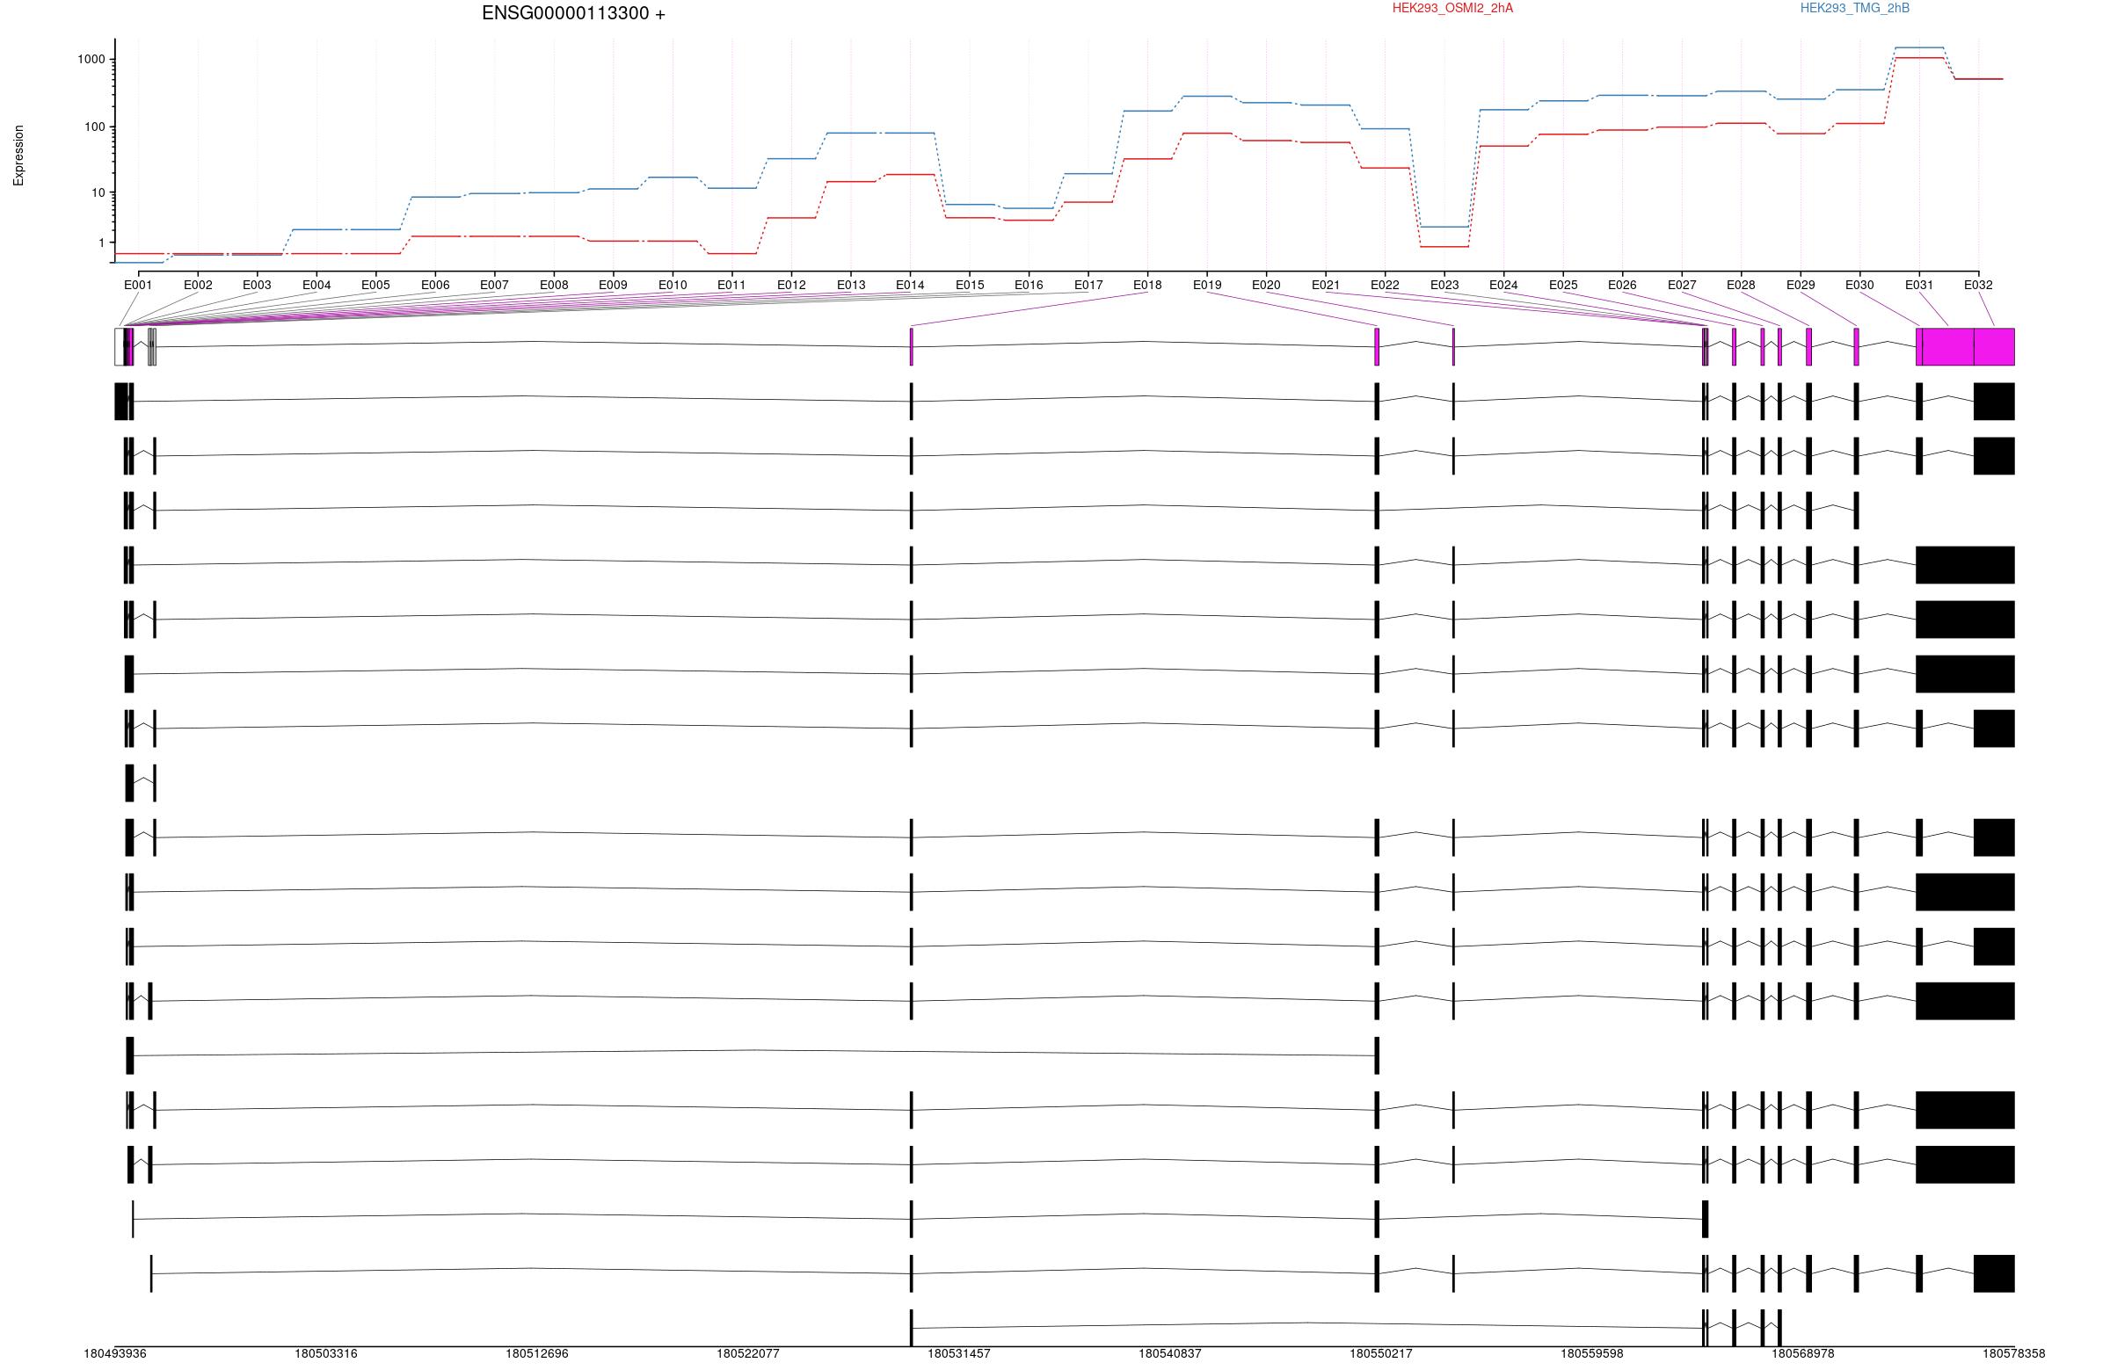The width and height of the screenshot is (2110, 1370).
Task: Click exon label E015
Action: click(x=970, y=285)
